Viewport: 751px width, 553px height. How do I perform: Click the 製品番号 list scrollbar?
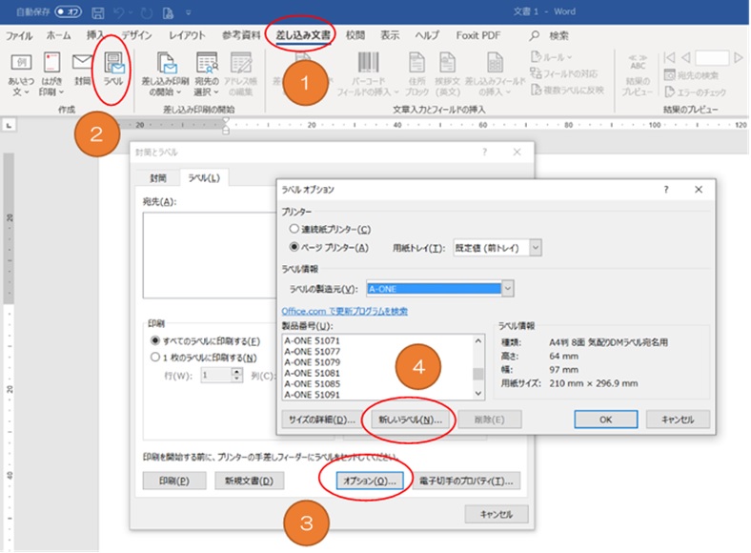[478, 363]
